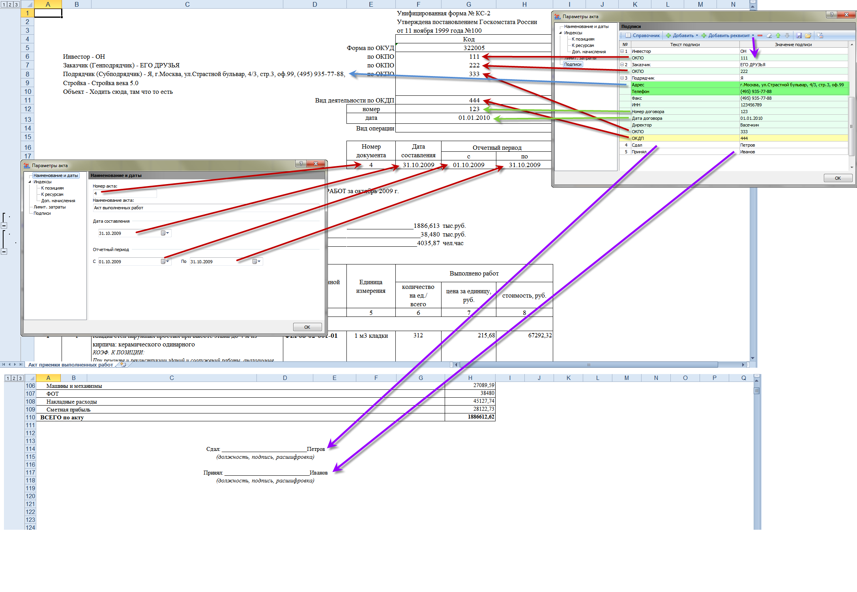Open the Добавить dropdown arrow
Image resolution: width=857 pixels, height=592 pixels.
[x=697, y=35]
